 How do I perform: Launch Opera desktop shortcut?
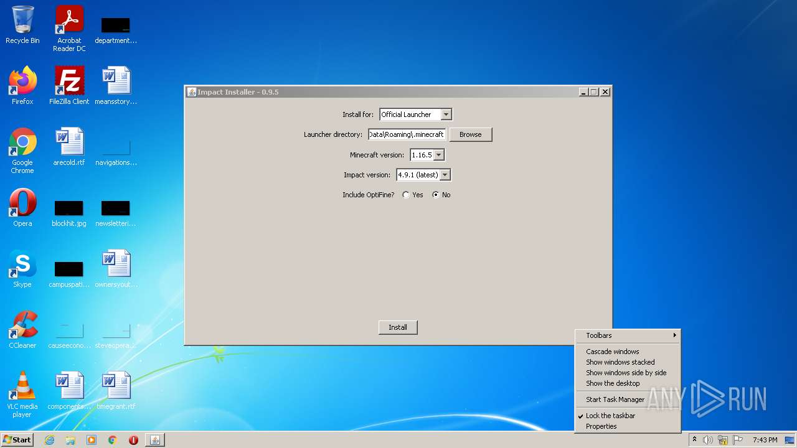click(x=22, y=208)
